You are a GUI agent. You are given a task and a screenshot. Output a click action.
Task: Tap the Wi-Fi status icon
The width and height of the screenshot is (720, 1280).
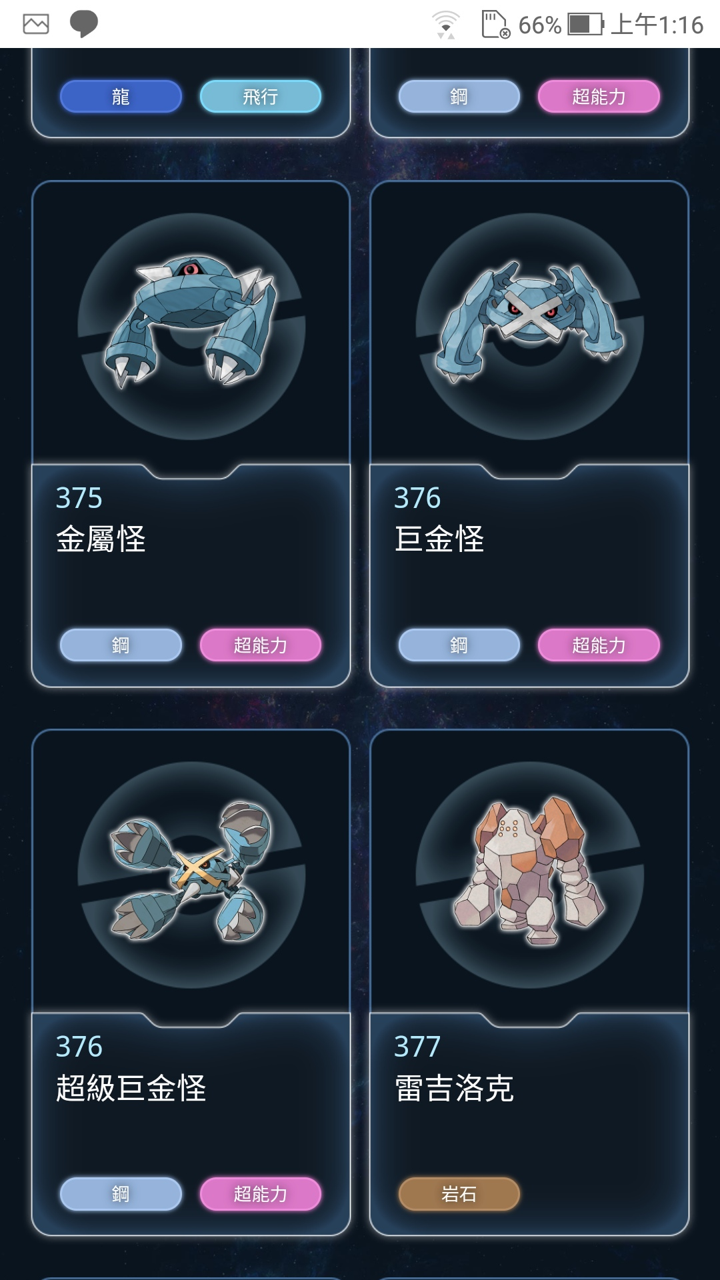(x=445, y=25)
